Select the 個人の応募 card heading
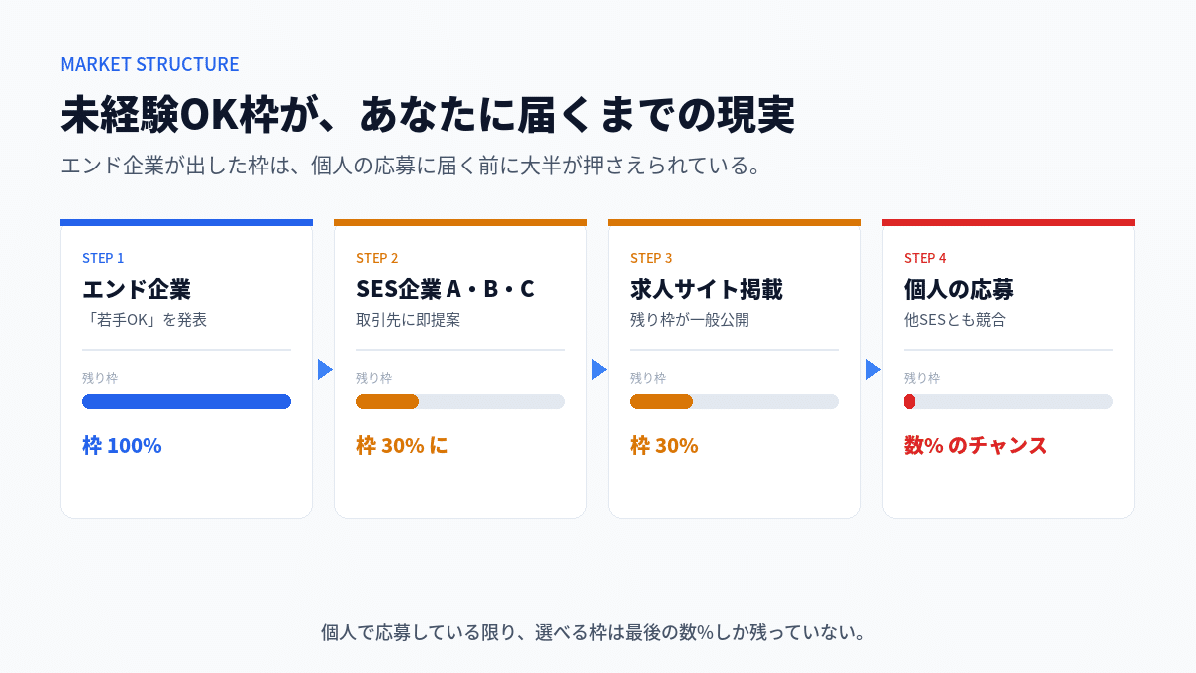Viewport: 1196px width, 673px height. 959,289
